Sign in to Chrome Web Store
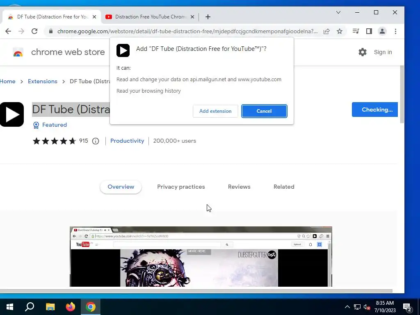 (x=383, y=52)
